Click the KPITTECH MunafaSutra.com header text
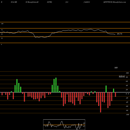 pyautogui.click(x=115, y=2)
